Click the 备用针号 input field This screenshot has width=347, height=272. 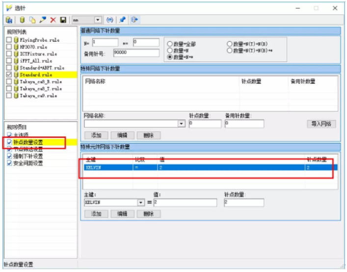point(136,53)
